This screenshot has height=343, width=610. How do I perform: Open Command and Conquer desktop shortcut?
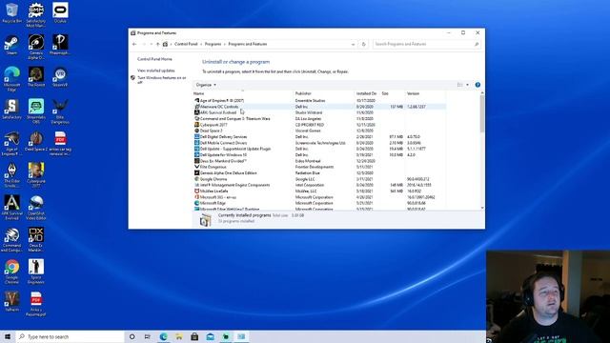pyautogui.click(x=11, y=240)
